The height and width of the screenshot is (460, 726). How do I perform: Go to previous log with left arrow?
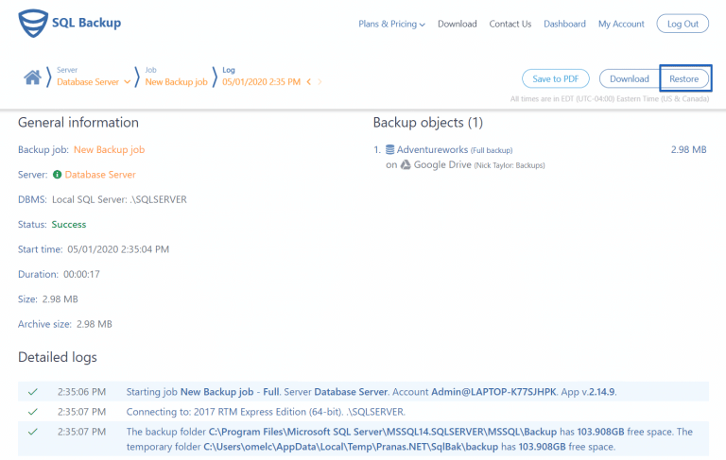(308, 82)
